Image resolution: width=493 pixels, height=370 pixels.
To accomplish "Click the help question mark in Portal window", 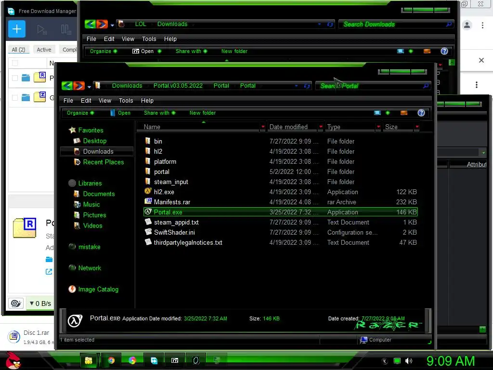I will point(421,113).
